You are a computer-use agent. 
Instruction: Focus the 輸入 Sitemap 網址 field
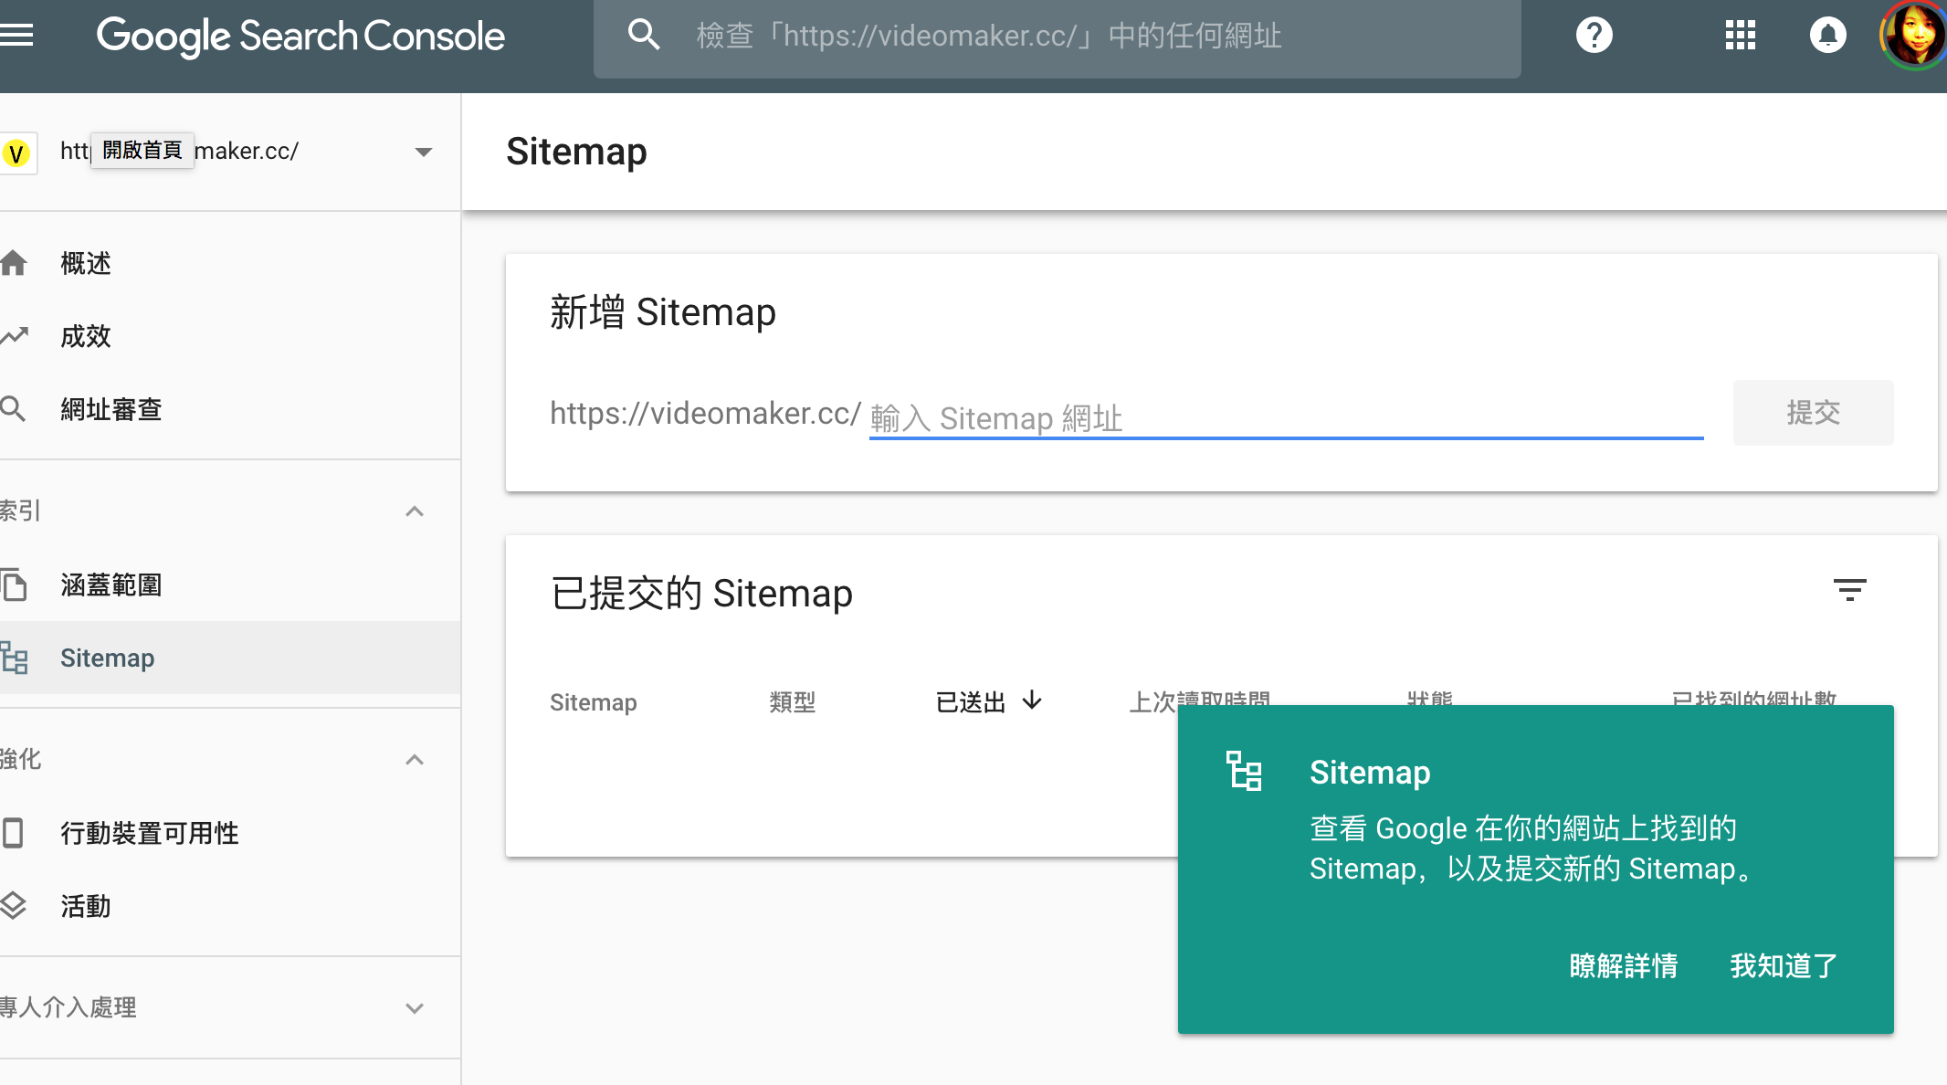1286,417
